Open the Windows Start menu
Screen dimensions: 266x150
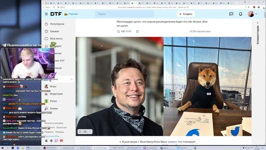click(x=2, y=148)
